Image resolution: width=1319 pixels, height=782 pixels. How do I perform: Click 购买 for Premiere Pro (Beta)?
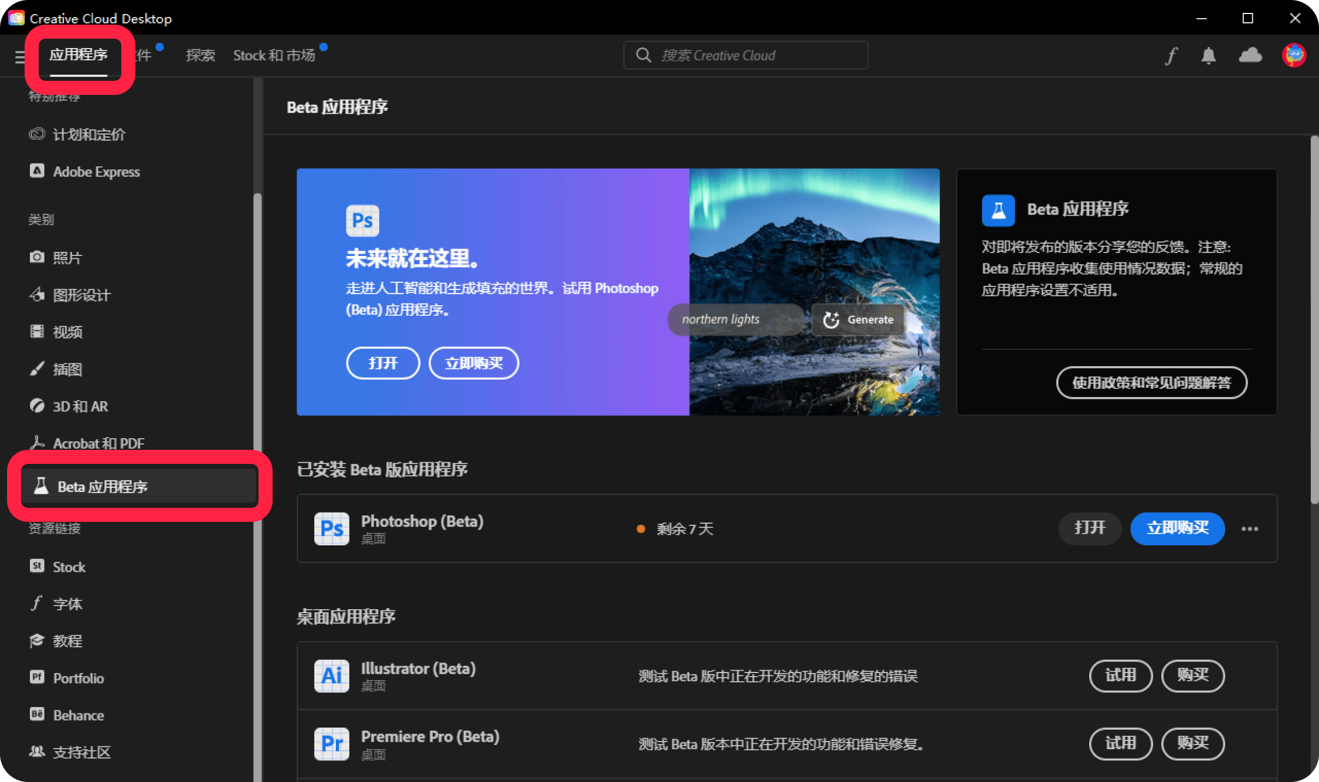pos(1193,743)
